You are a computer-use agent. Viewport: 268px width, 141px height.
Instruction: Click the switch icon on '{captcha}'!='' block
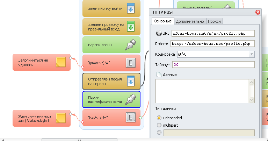(x=131, y=117)
